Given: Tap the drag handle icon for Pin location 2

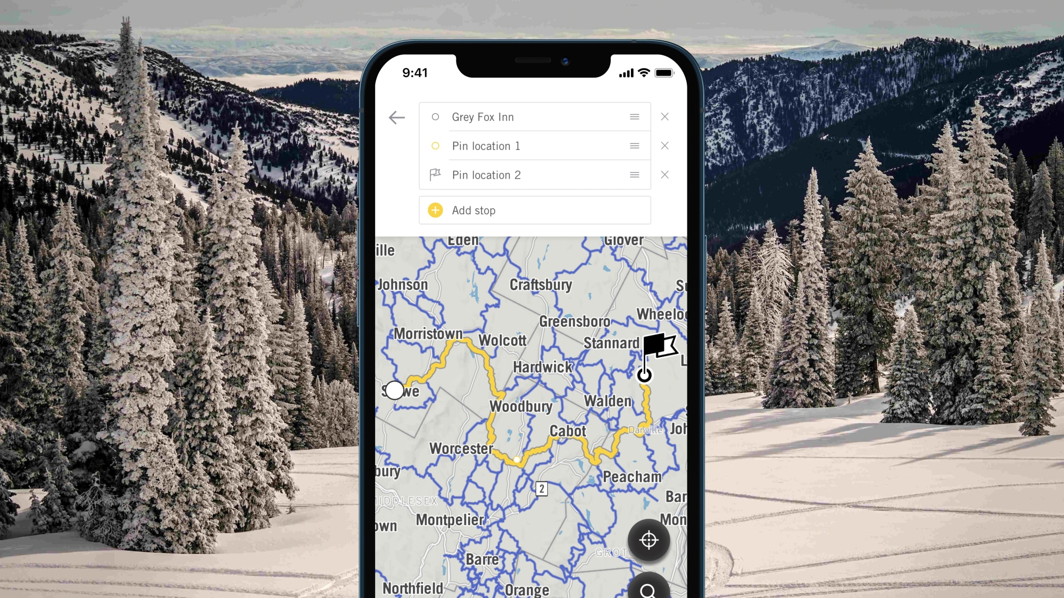Looking at the screenshot, I should pyautogui.click(x=634, y=174).
